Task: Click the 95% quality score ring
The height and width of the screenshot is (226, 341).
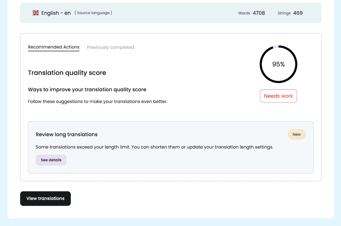Action: [278, 64]
